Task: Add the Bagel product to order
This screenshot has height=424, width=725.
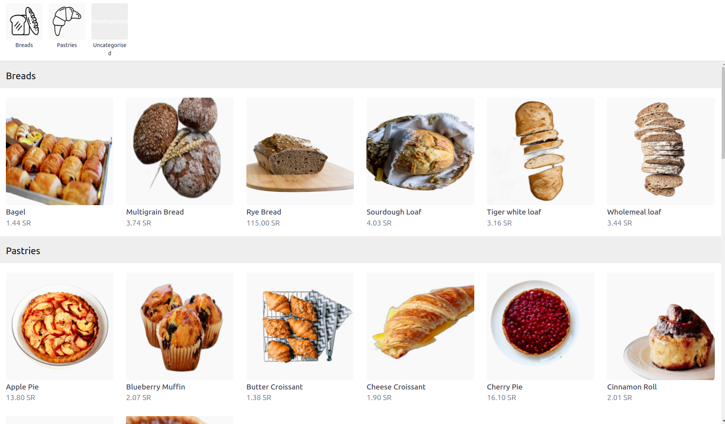Action: 60,151
